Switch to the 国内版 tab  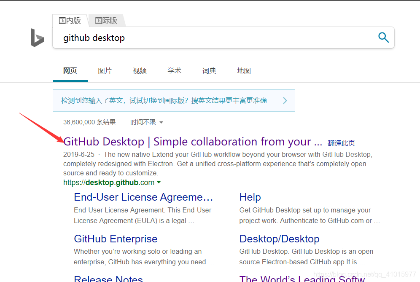70,21
